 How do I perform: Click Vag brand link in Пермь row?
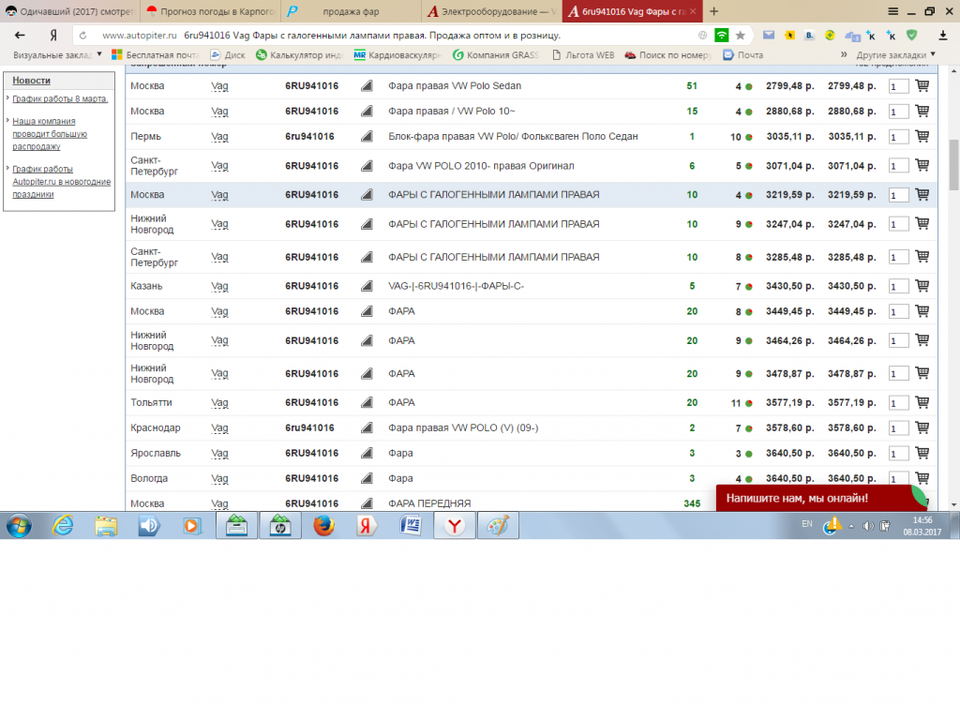click(219, 137)
